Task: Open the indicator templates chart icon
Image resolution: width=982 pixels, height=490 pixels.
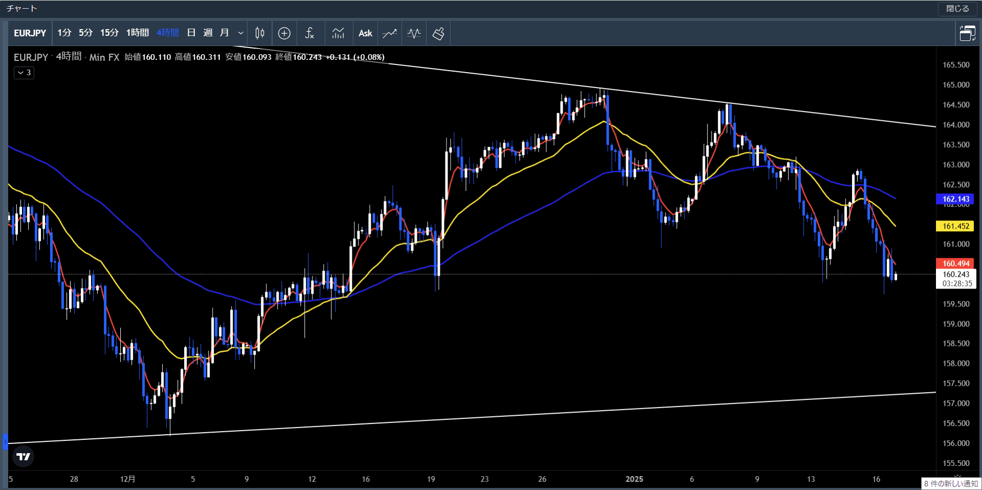Action: coord(338,33)
